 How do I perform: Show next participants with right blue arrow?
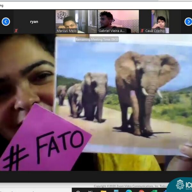point(188,21)
